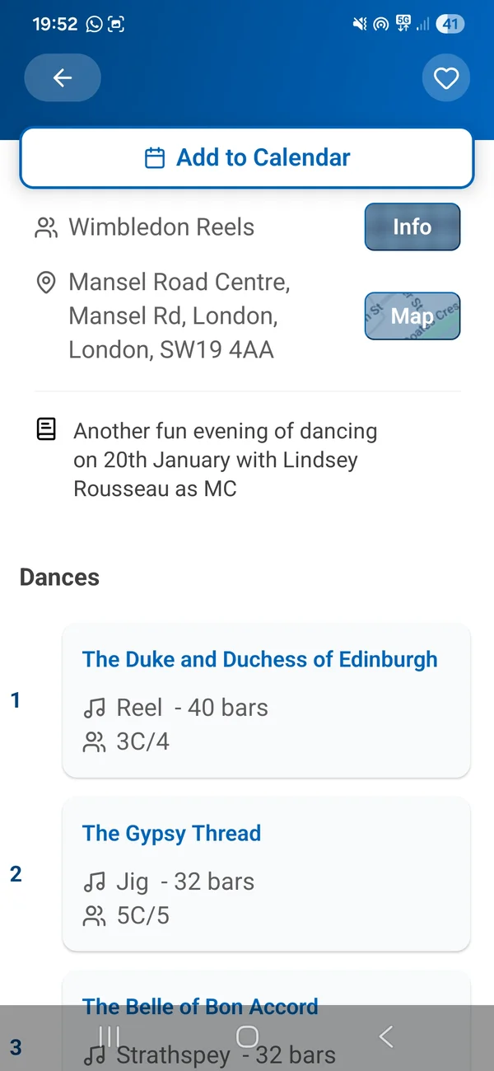Open The Belle of Bon Accord dance
Screen dimensions: 494x1071
click(200, 1006)
